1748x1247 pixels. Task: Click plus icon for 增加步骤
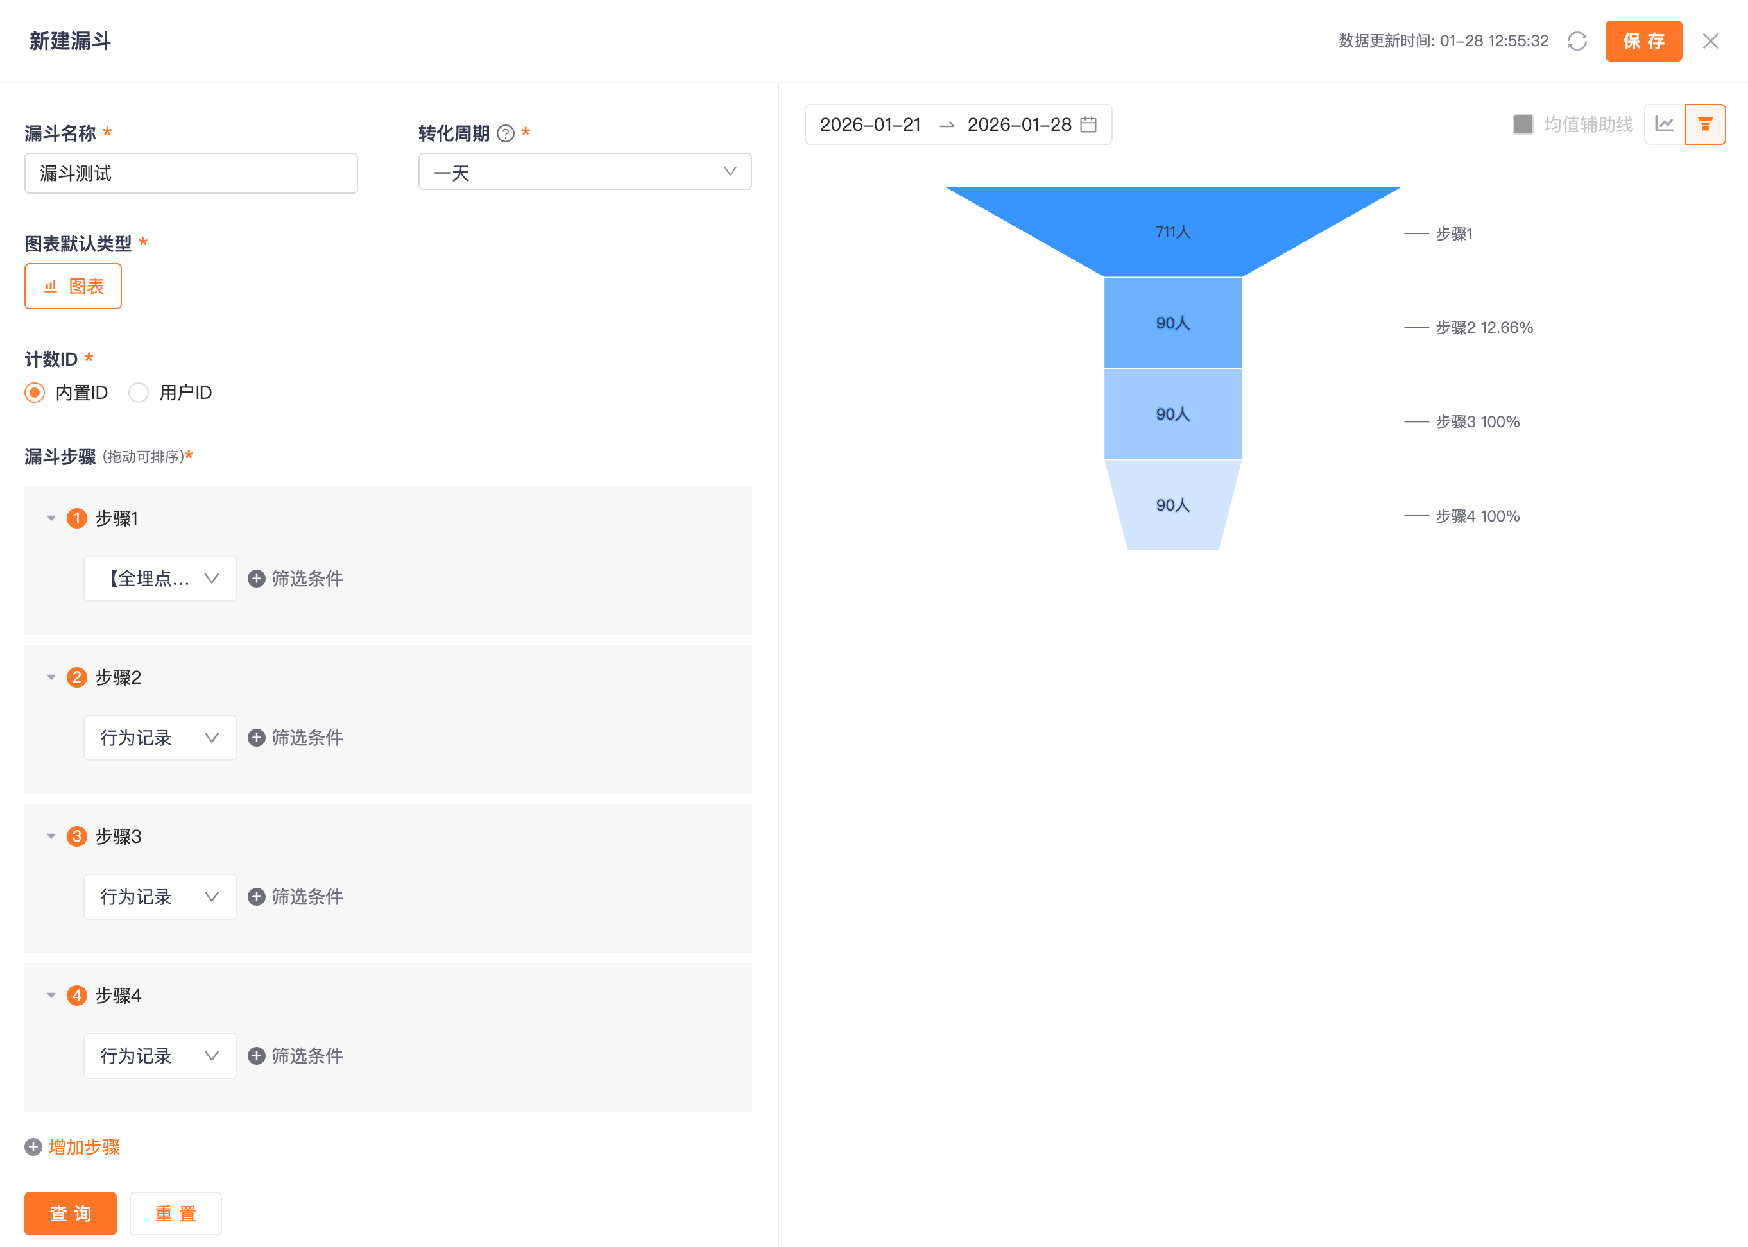tap(33, 1147)
